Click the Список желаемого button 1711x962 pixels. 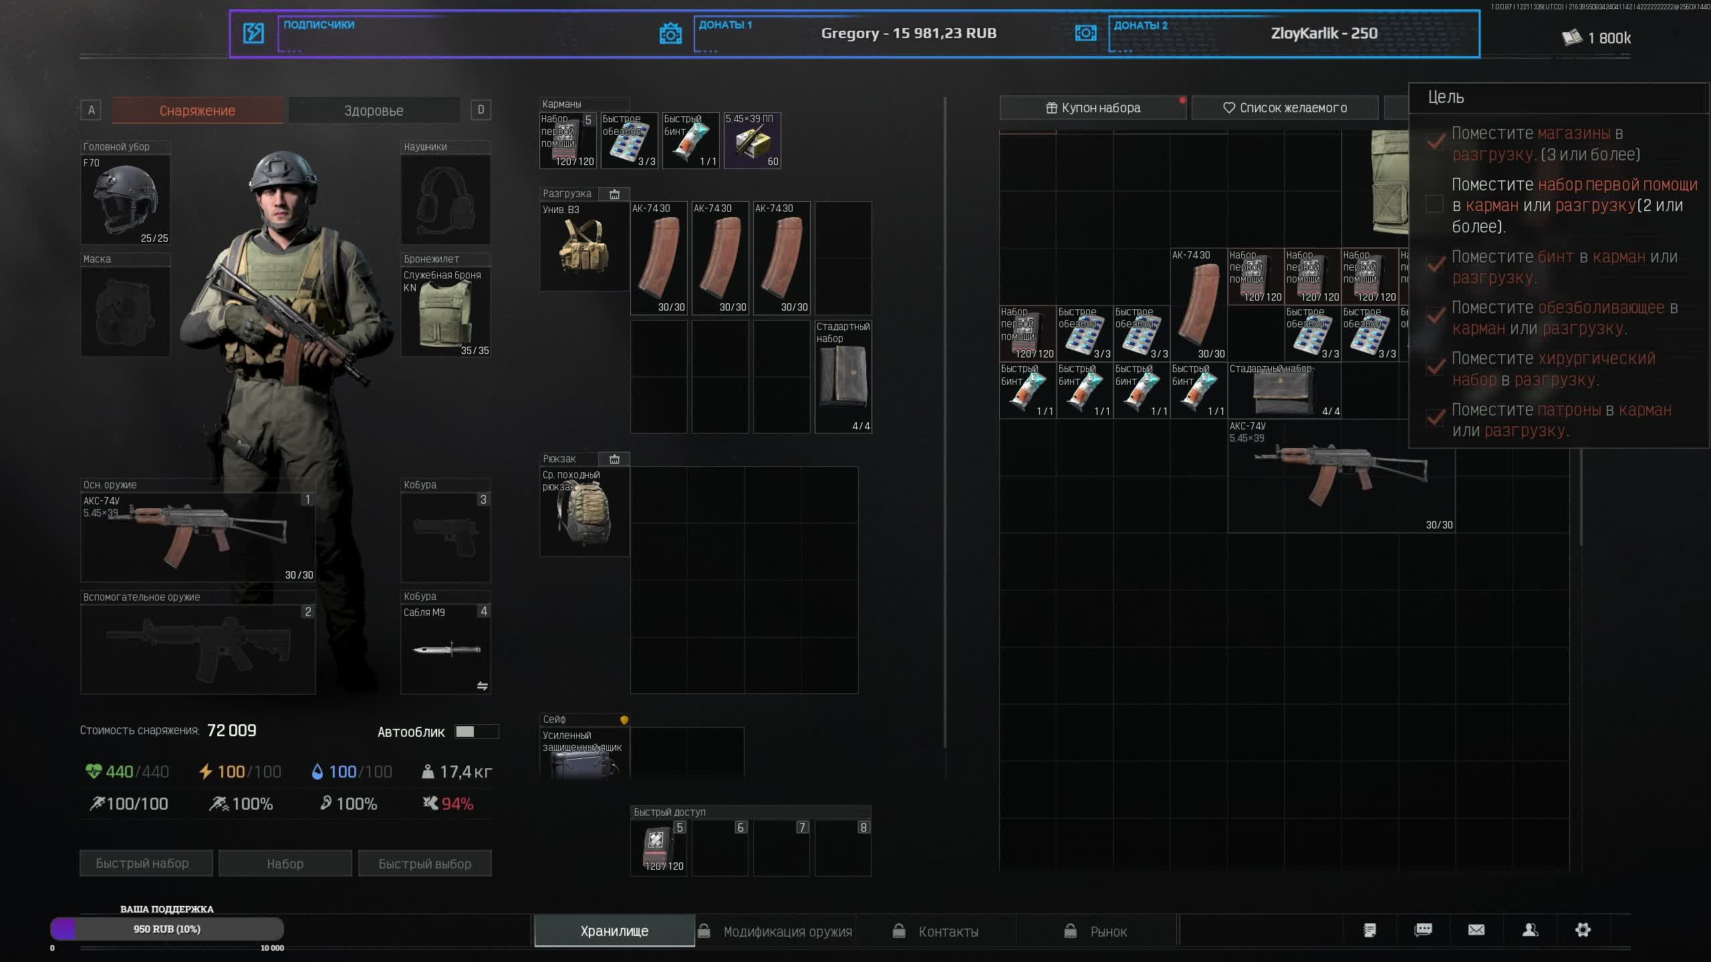(x=1285, y=108)
